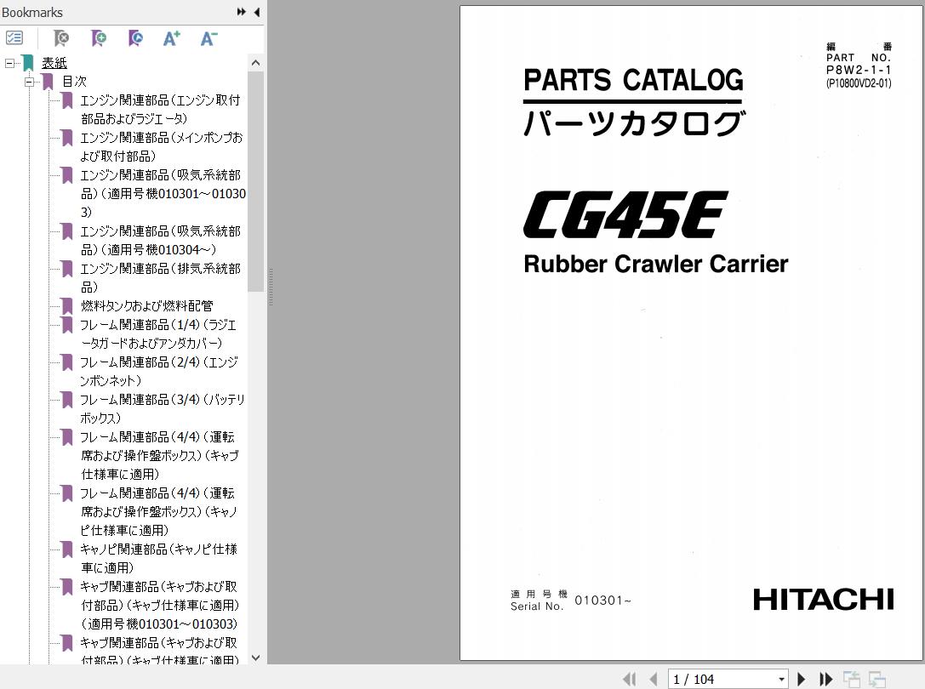Open bookmark 吸気系統部品 適用号機010304~
Viewport: 925px width, 689px height.
point(161,240)
